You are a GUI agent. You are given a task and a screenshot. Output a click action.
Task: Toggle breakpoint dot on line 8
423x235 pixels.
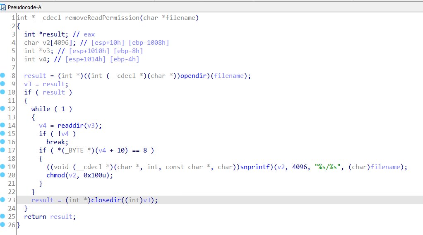click(3, 75)
